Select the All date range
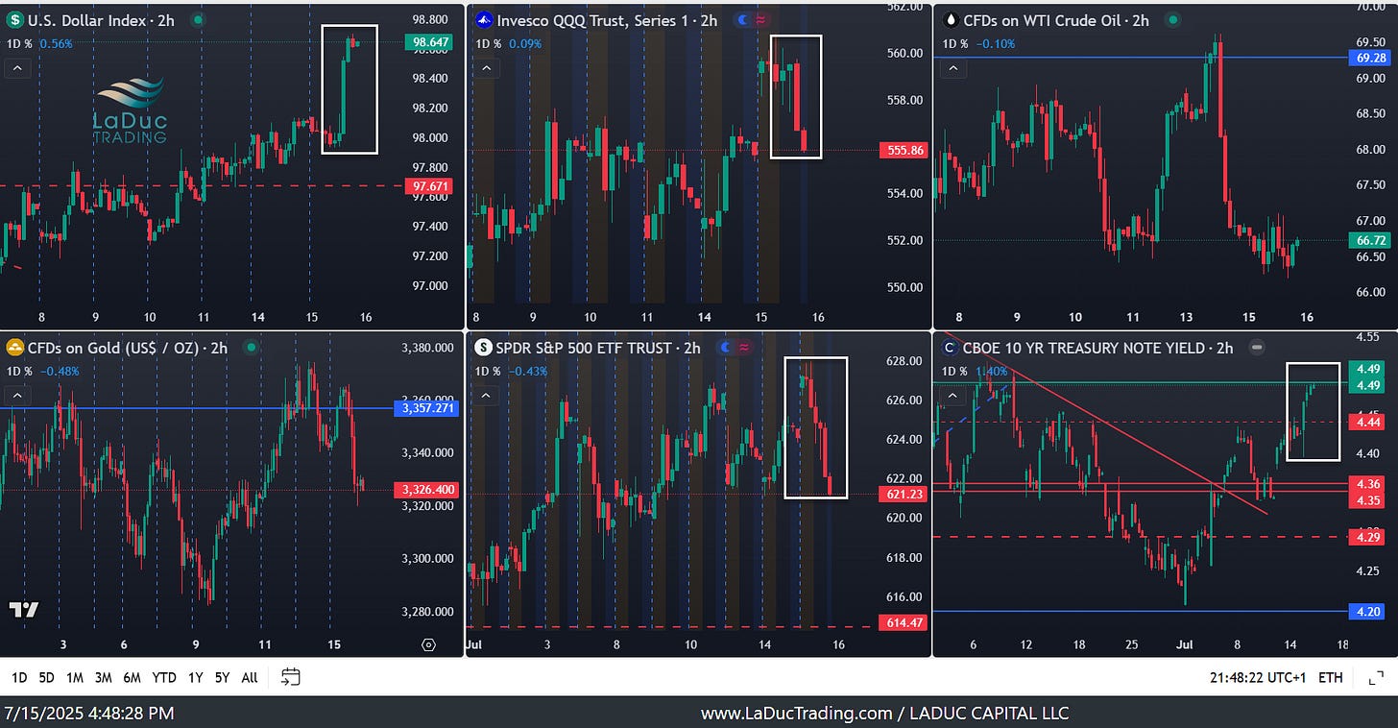 pos(250,677)
